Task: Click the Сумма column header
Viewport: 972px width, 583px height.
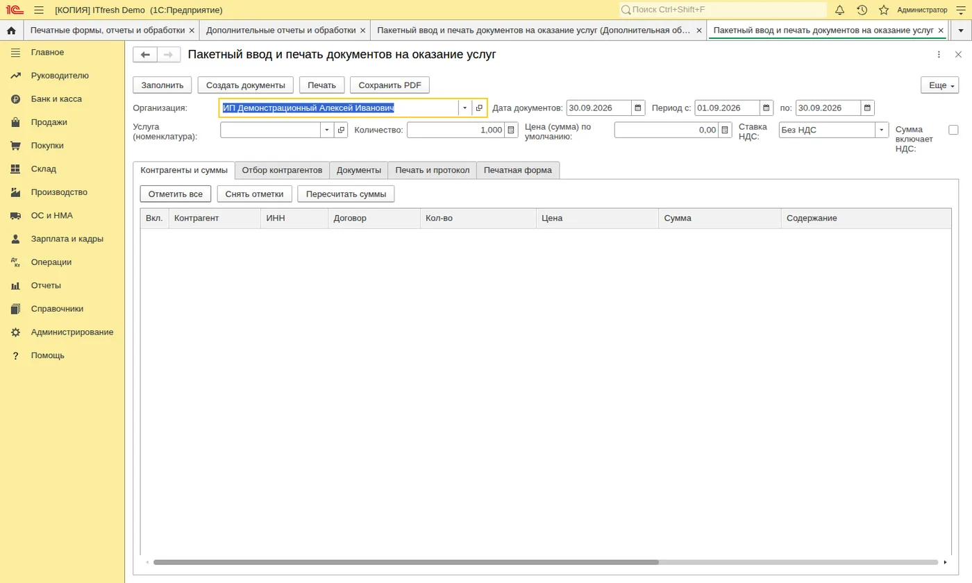Action: pos(720,218)
